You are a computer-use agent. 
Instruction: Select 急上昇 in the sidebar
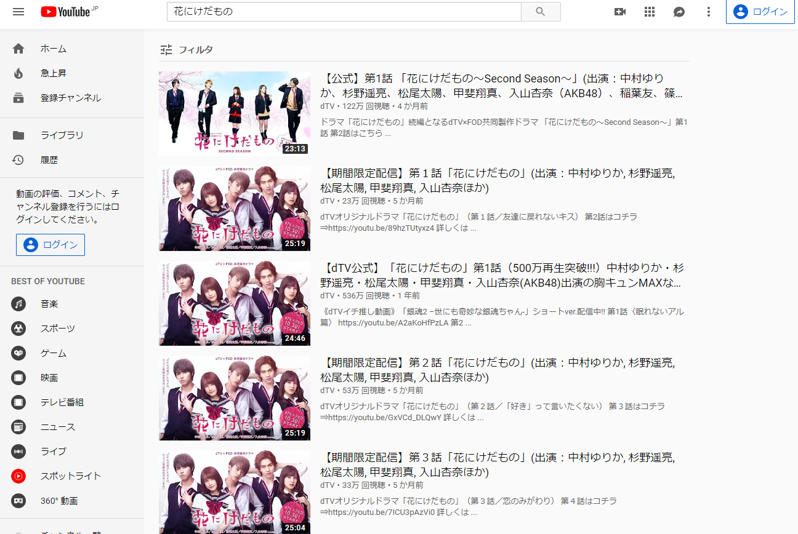point(54,73)
